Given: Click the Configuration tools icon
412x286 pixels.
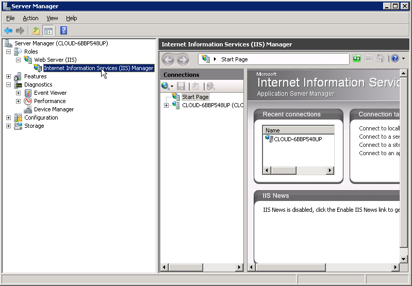Looking at the screenshot, I should click(18, 117).
